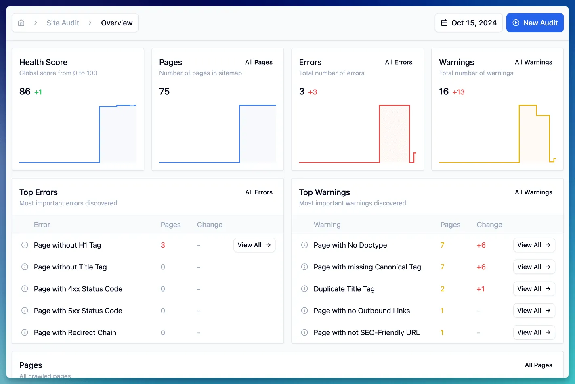575x384 pixels.
Task: Click the info icon beside Page with not SEO-Friendly URL
Action: click(x=304, y=332)
